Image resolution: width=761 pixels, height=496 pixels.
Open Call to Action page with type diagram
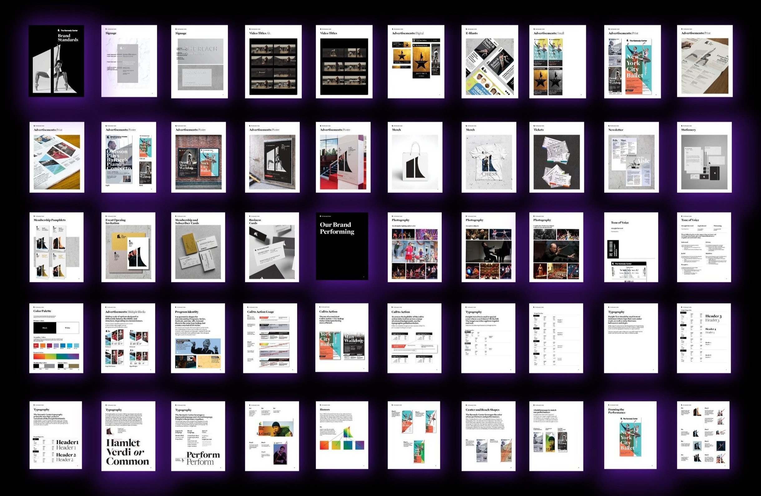tap(415, 338)
